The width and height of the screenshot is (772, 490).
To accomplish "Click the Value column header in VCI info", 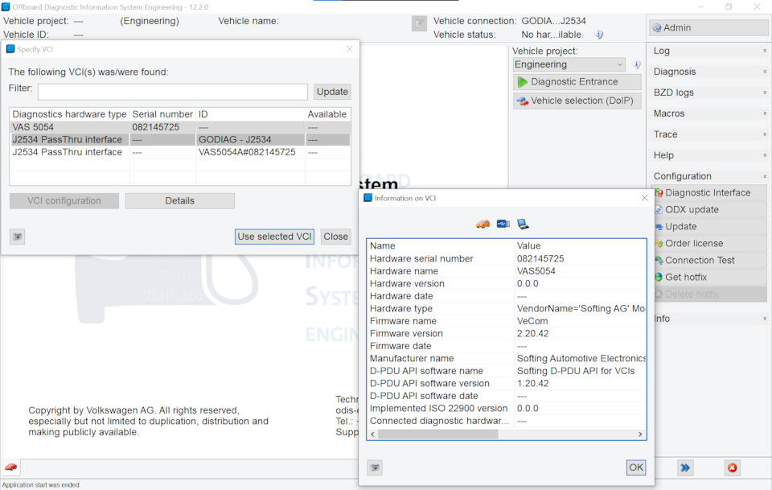I will click(x=580, y=245).
